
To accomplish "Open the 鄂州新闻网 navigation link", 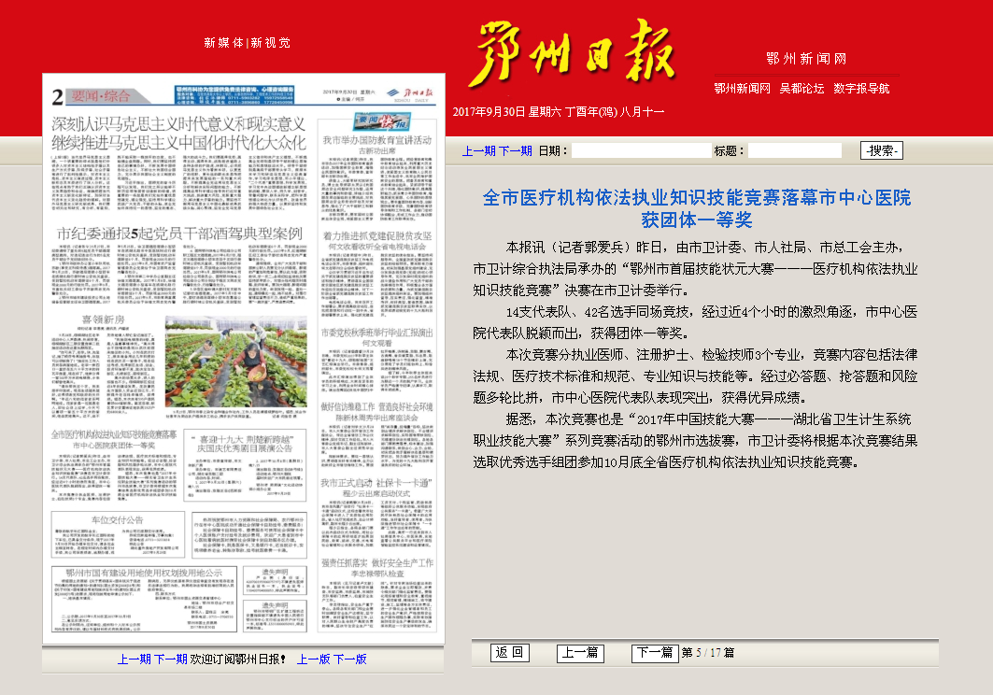I will [743, 89].
